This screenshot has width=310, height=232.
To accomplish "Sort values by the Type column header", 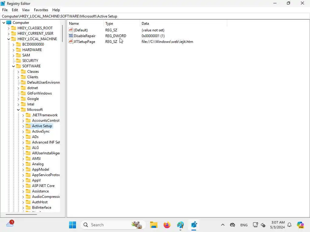I will tap(122, 24).
